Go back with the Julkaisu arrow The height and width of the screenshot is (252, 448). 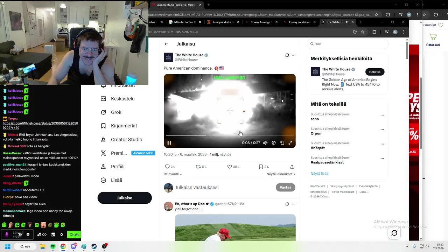click(166, 44)
